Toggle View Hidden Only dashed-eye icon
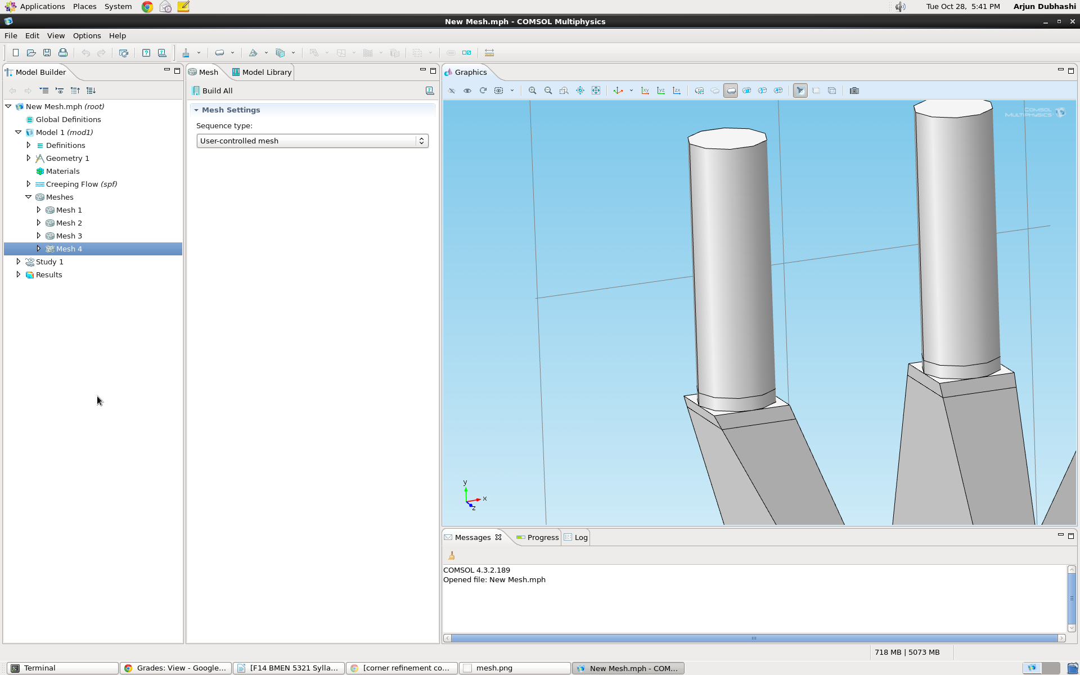 (499, 91)
